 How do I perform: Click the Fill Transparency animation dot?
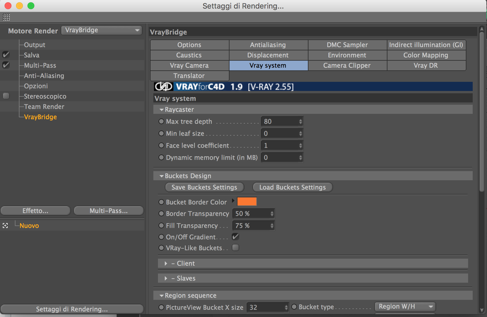(x=161, y=225)
